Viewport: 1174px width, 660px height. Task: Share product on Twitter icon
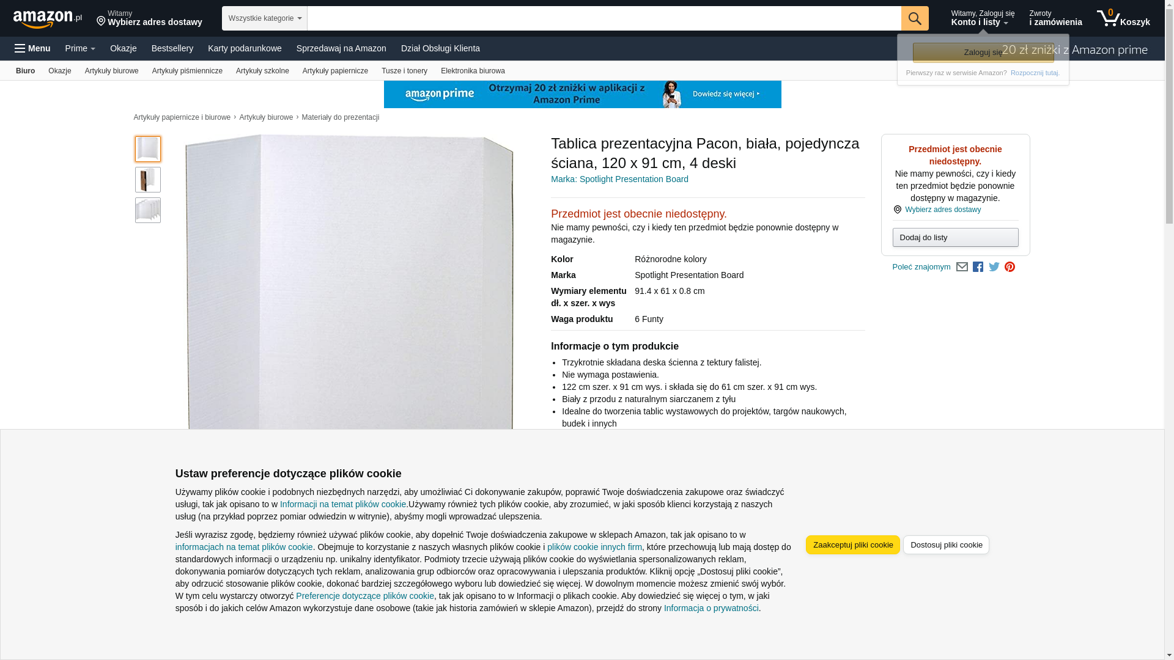994,267
